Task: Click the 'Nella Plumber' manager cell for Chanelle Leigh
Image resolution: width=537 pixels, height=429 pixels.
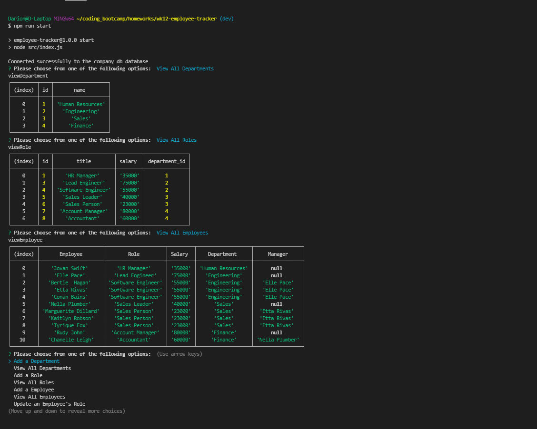Action: (278, 340)
